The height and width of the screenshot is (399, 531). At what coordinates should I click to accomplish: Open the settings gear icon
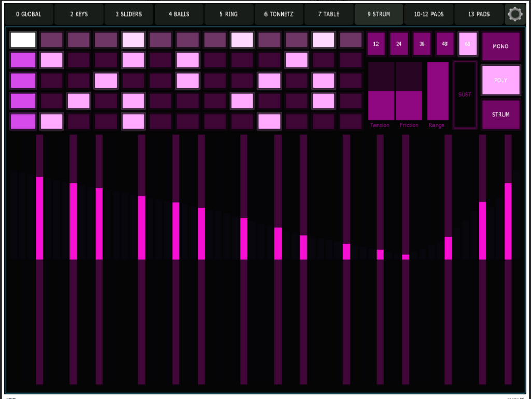coord(515,14)
